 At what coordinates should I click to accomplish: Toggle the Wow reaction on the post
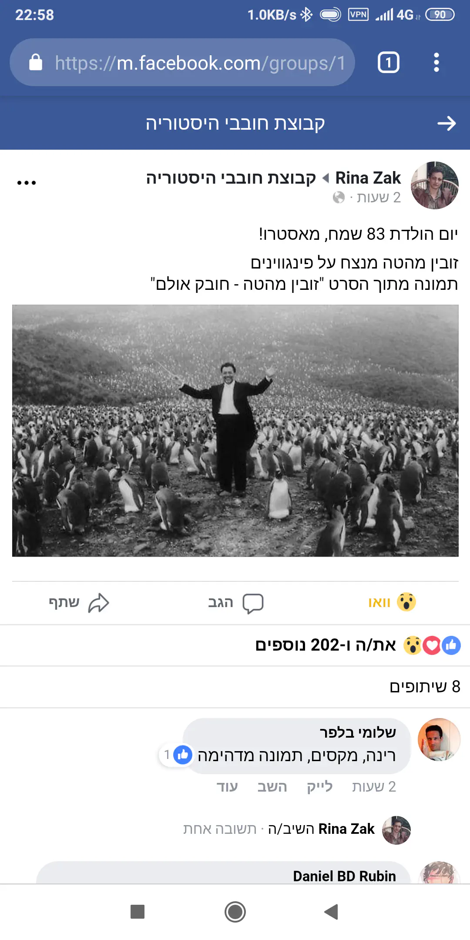click(392, 602)
